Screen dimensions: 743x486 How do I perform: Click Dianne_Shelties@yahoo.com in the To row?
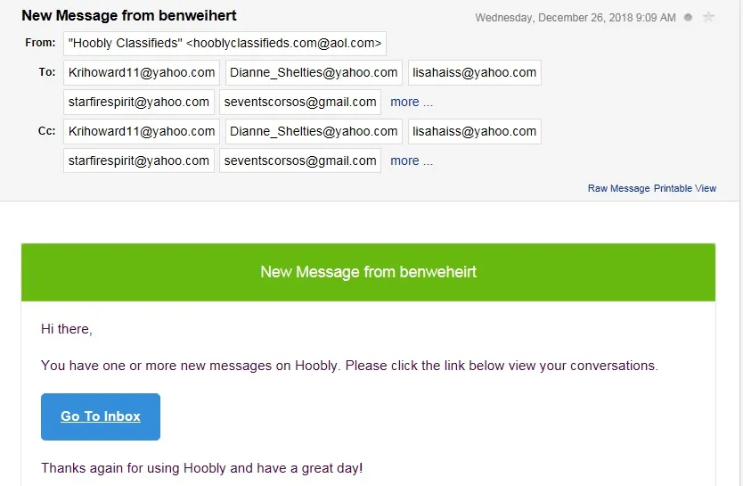coord(314,73)
